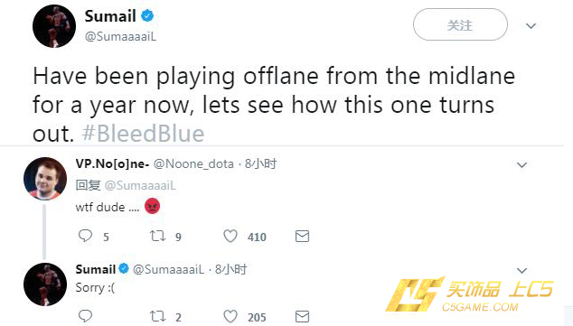573x326 pixels.
Task: Click the 8小时 timestamp on Sumail's reply
Action: point(231,269)
